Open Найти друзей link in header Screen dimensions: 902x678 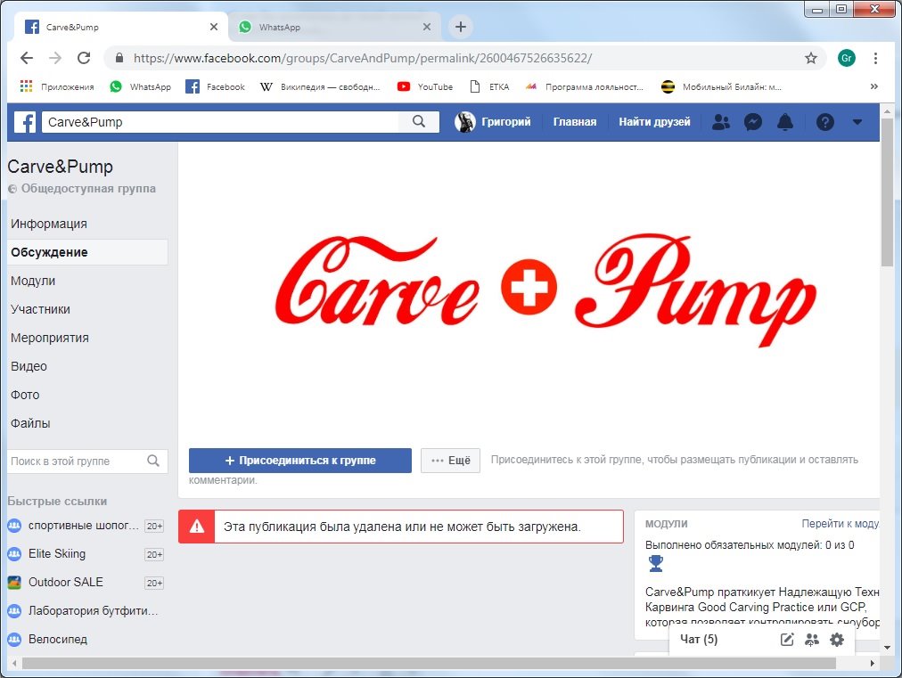point(654,122)
